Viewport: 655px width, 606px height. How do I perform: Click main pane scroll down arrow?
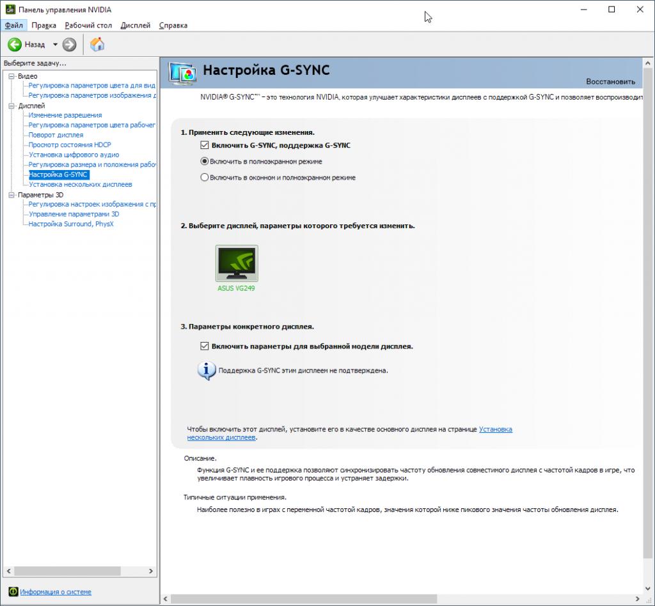647,589
